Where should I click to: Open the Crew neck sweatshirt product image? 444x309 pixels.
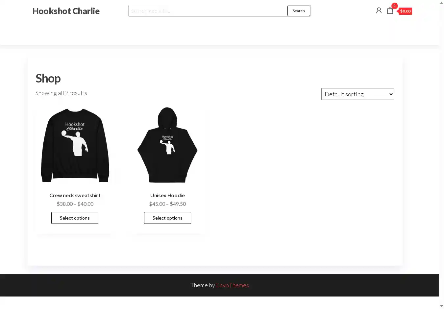(x=75, y=145)
